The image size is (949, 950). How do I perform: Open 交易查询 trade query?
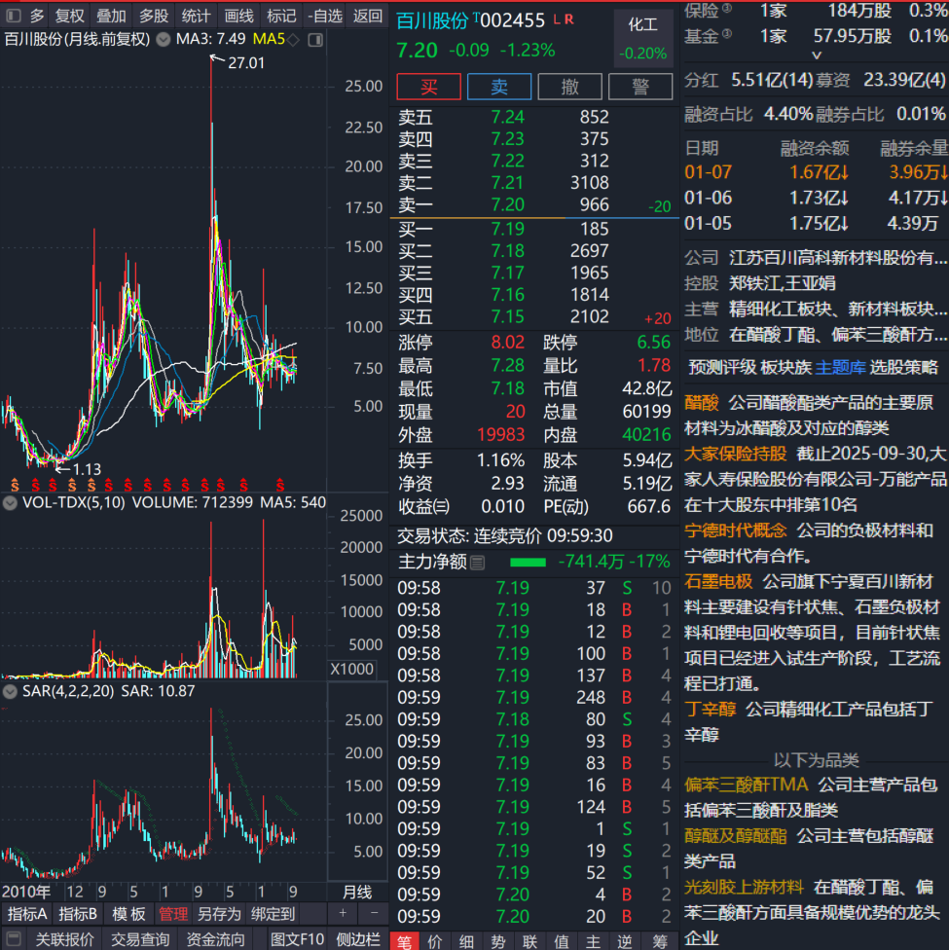[140, 939]
